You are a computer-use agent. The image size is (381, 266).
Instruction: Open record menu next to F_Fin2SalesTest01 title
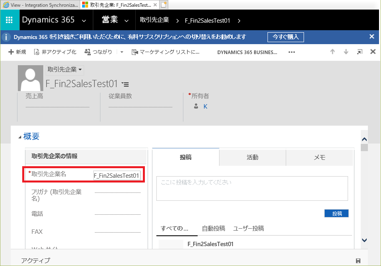coord(125,84)
